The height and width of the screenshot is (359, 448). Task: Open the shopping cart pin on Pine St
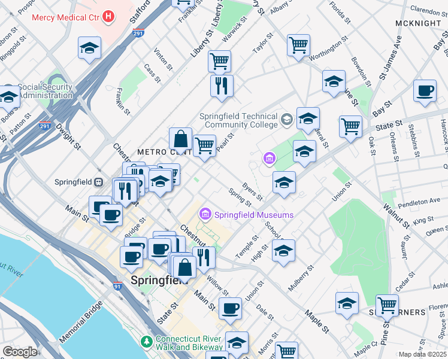(388, 305)
